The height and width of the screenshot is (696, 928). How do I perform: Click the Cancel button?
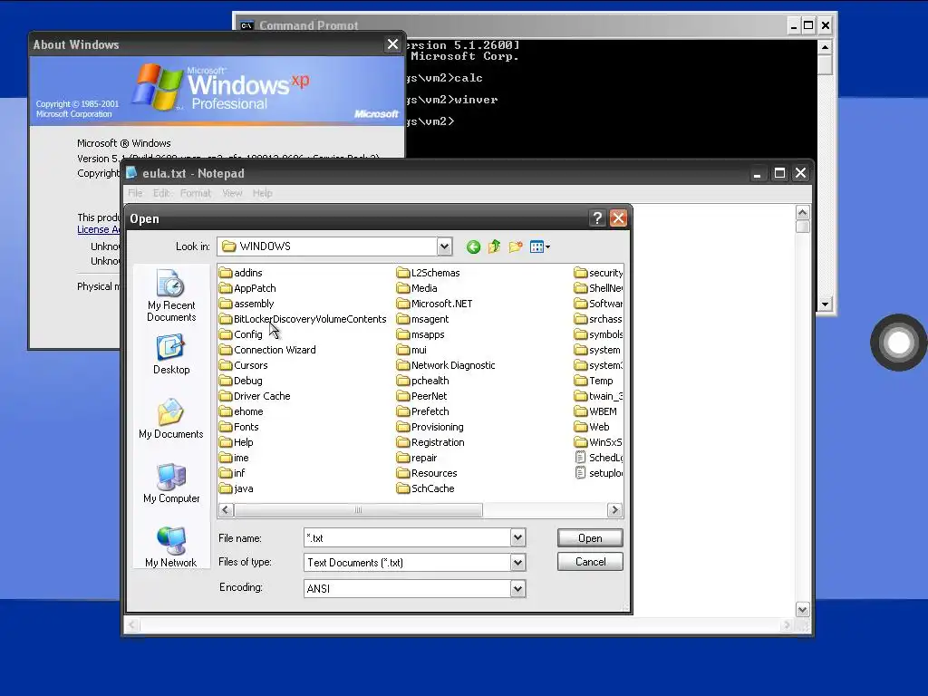[590, 562]
